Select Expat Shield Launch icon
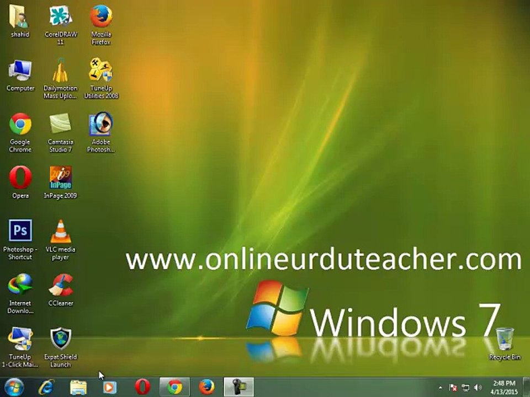530x397 pixels. click(x=61, y=347)
